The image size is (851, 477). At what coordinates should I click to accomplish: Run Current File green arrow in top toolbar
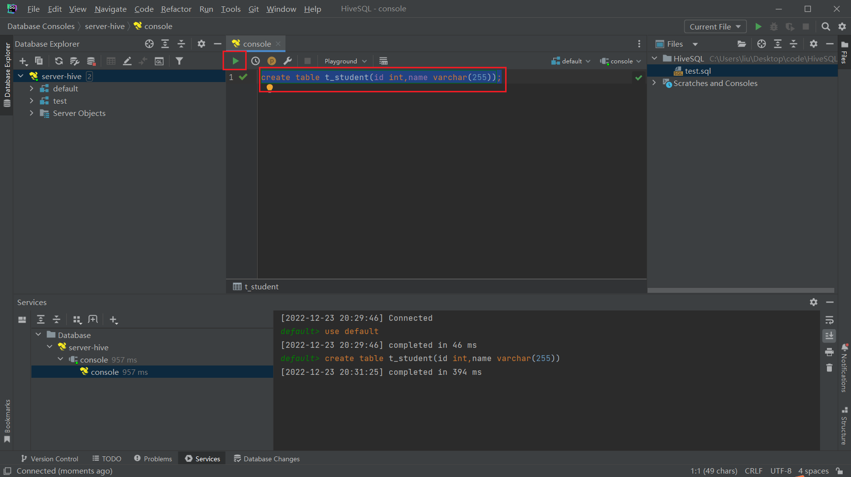[x=758, y=27]
